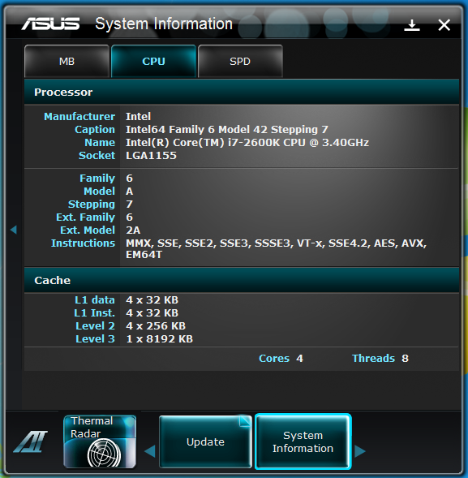Click the Socket value LGA1155
468x478 pixels.
[x=151, y=156]
